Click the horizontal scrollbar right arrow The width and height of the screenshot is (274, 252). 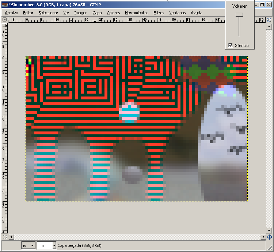point(263,237)
